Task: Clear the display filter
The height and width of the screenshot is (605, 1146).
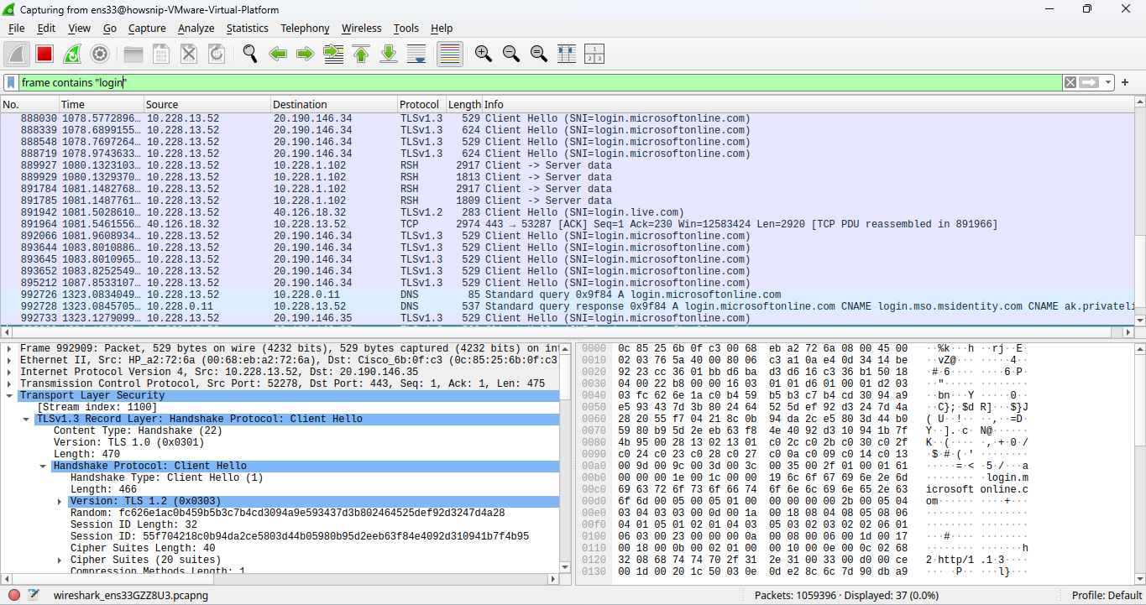Action: click(1070, 82)
